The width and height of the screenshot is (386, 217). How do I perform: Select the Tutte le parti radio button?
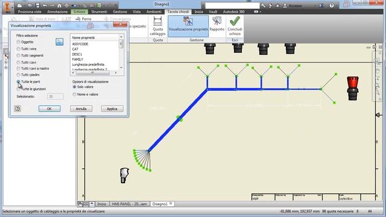(18, 82)
